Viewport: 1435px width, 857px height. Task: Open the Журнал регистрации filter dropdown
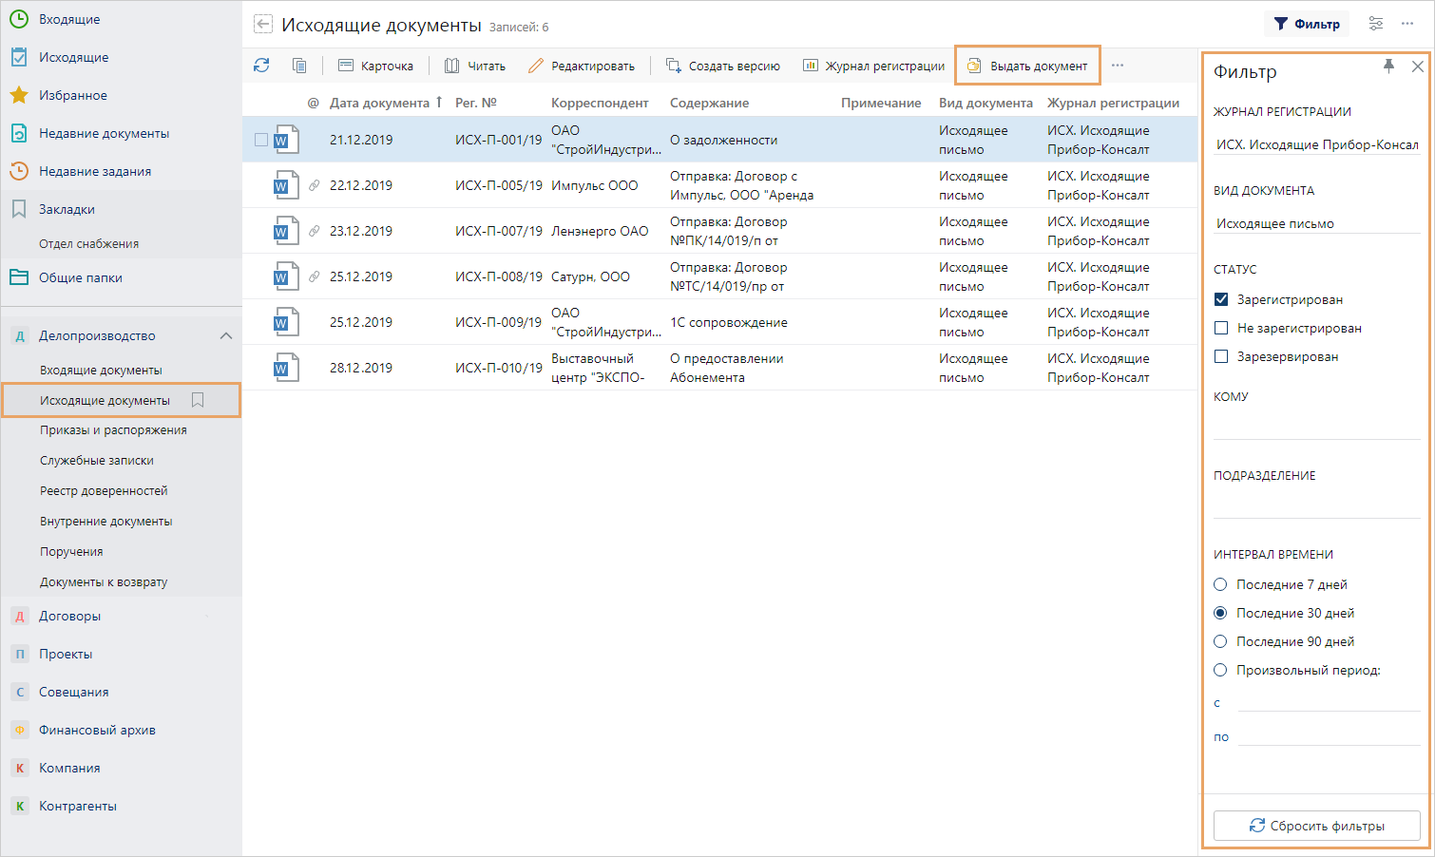[1316, 144]
